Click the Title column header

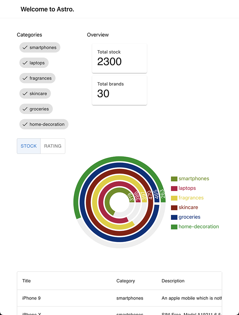coord(26,281)
